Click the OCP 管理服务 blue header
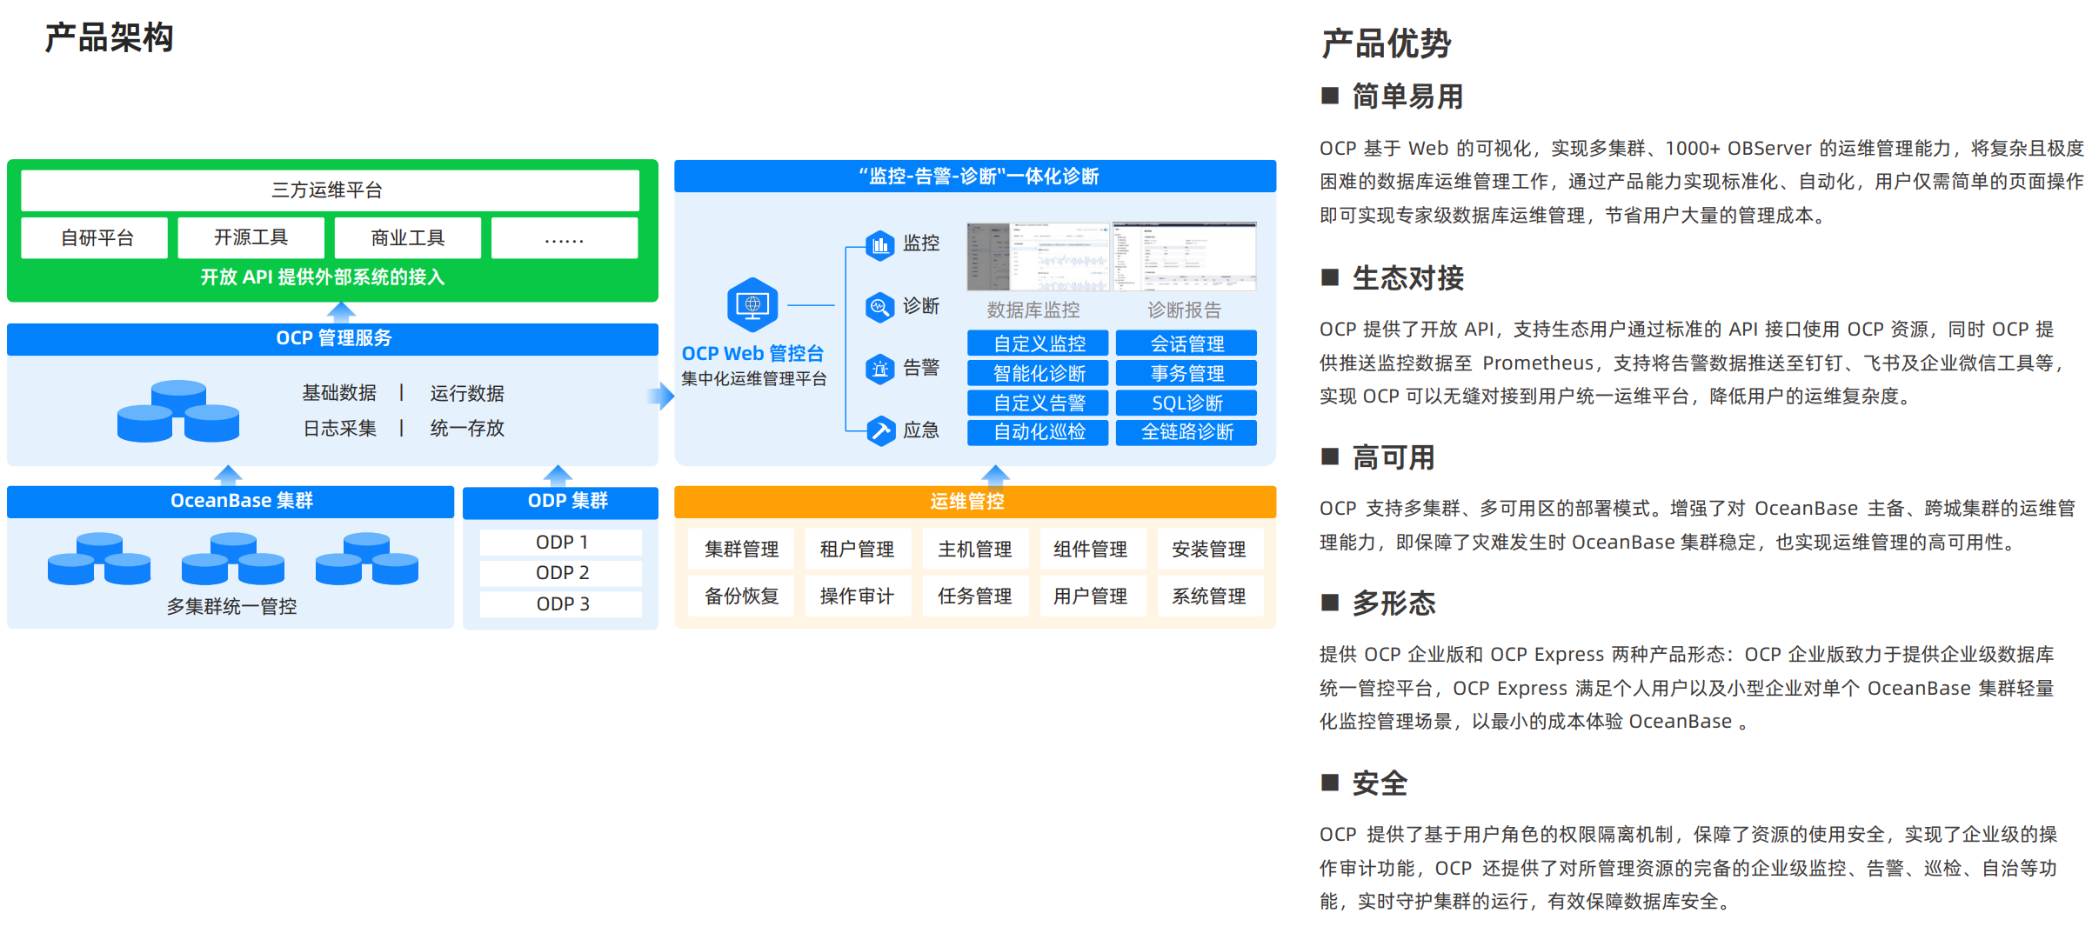Image resolution: width=2092 pixels, height=933 pixels. click(332, 338)
